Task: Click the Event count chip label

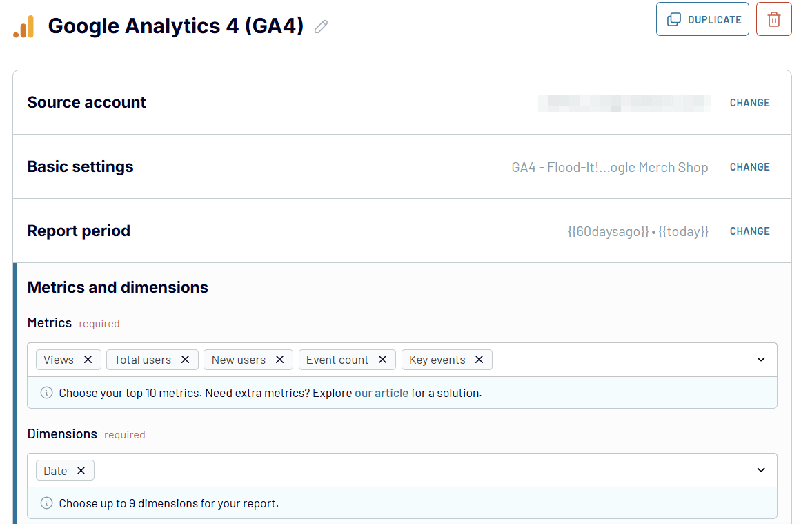Action: click(337, 360)
